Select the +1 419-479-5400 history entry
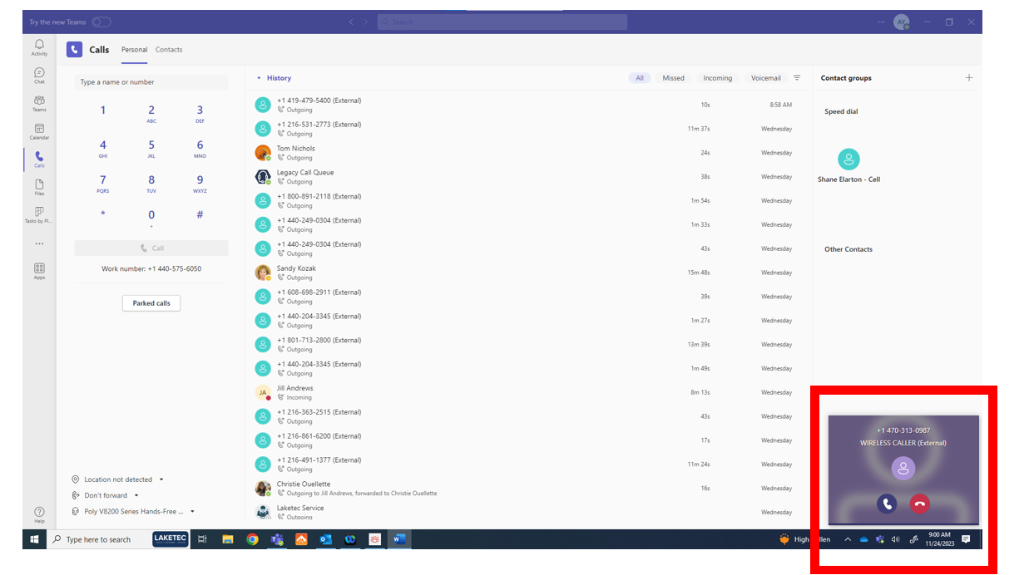The width and height of the screenshot is (1029, 575). (x=529, y=105)
